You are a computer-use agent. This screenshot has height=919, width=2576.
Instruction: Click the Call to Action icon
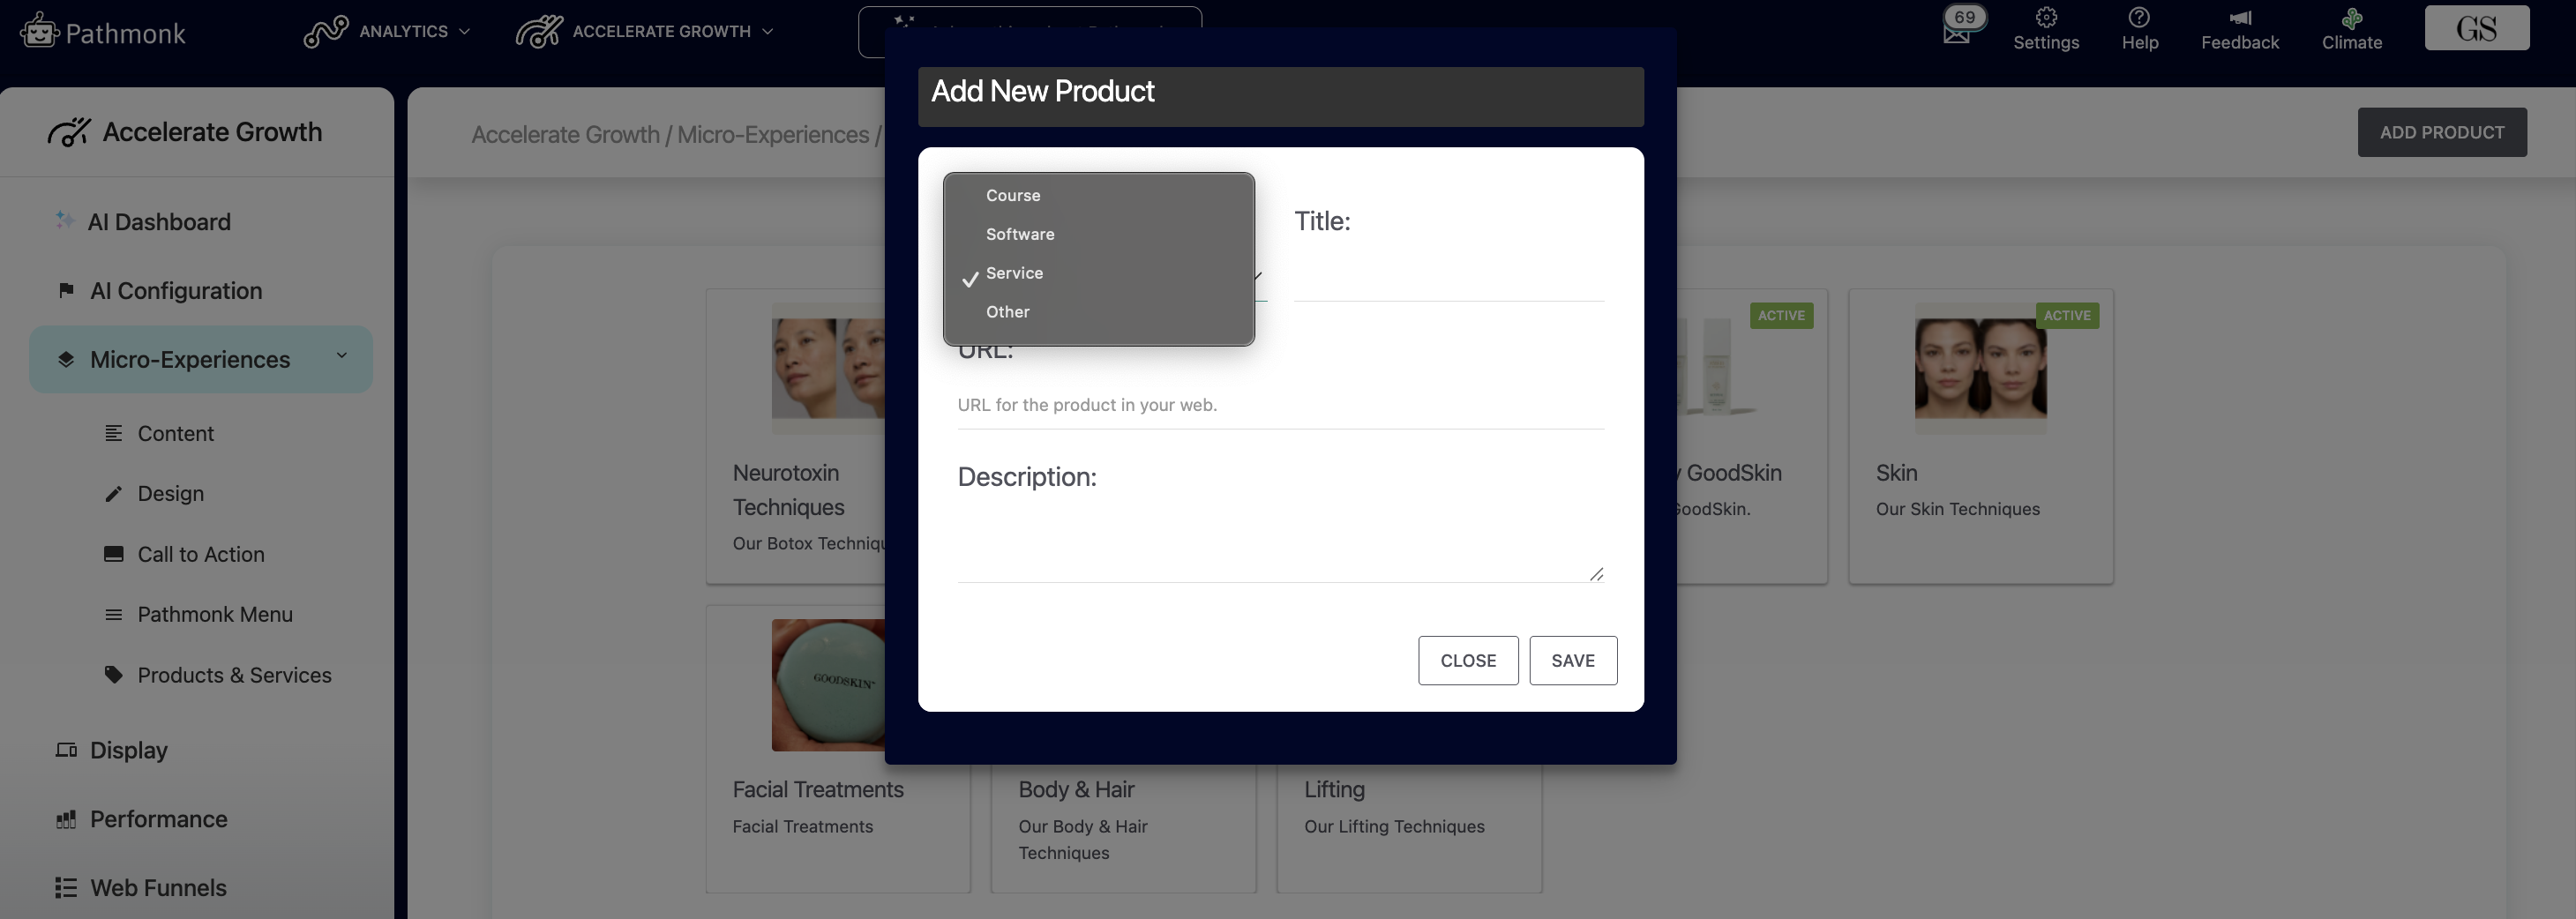click(114, 554)
